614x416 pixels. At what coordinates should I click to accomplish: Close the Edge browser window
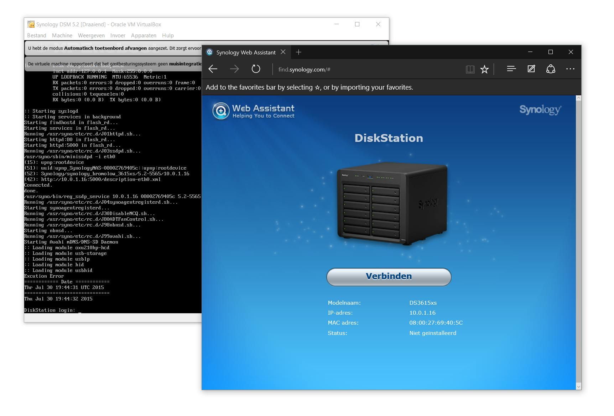click(571, 52)
